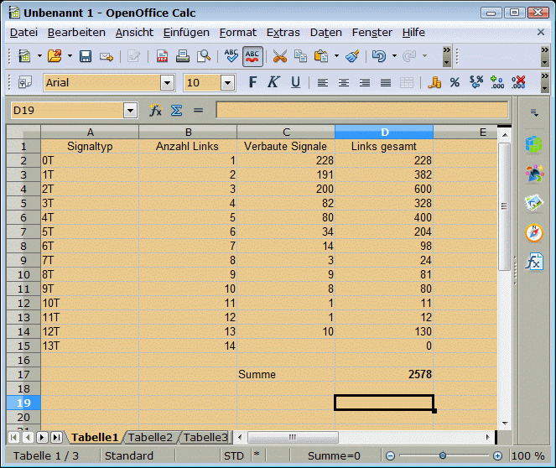Click into the formula input line

(x=361, y=111)
